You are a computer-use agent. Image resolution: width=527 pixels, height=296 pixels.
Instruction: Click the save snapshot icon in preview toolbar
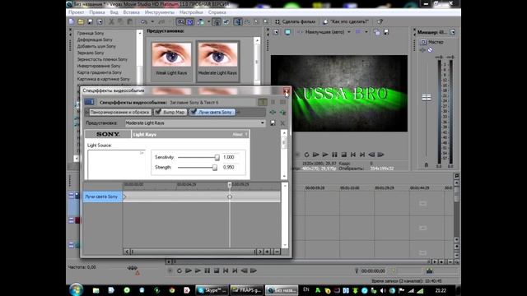(x=386, y=32)
